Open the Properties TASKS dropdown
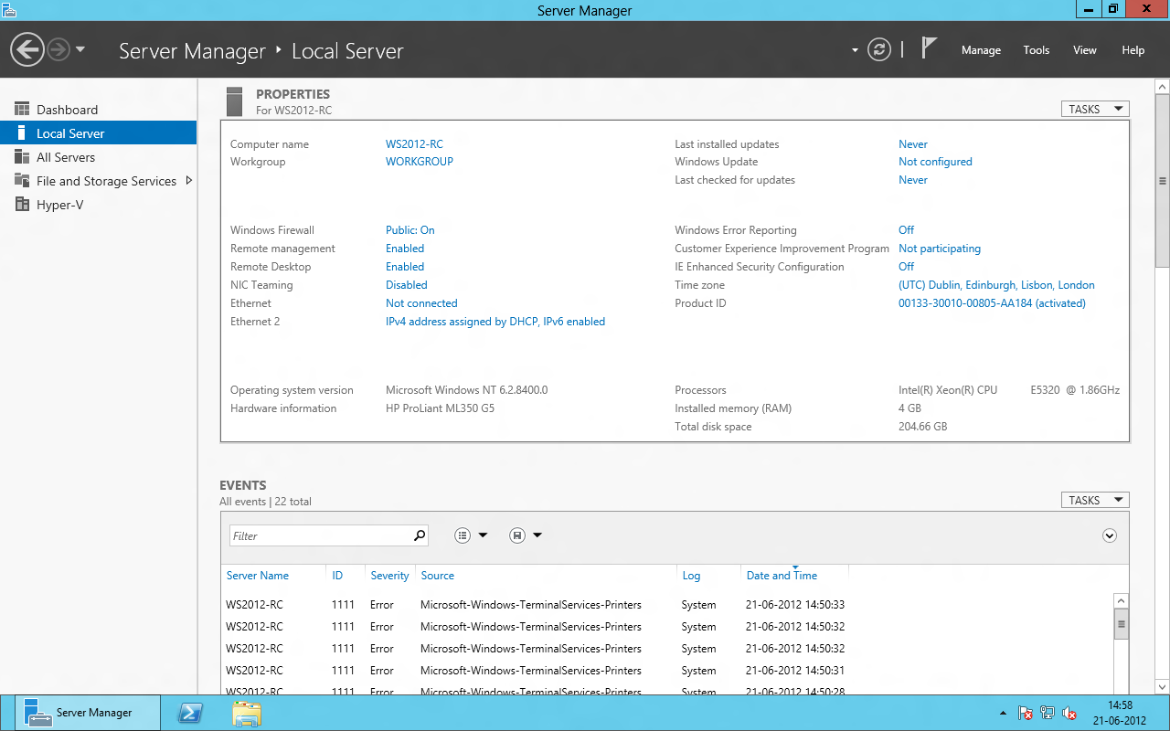The height and width of the screenshot is (731, 1170). pyautogui.click(x=1095, y=109)
